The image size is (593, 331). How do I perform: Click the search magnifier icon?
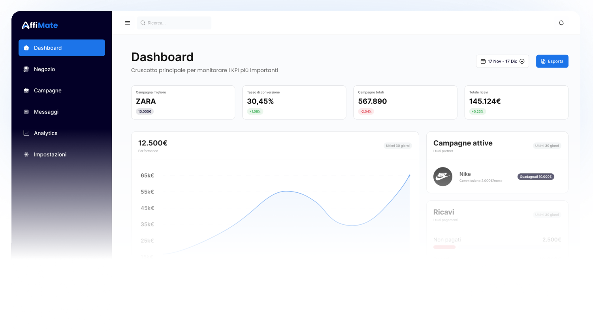[143, 23]
